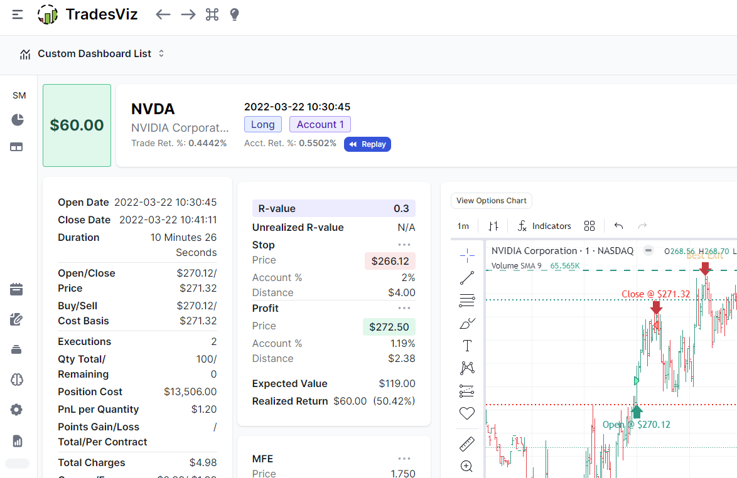Select the text annotation tool
The height and width of the screenshot is (478, 737).
(467, 346)
